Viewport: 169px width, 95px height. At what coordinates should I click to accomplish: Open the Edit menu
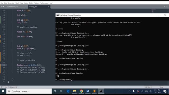[x=5, y=3]
